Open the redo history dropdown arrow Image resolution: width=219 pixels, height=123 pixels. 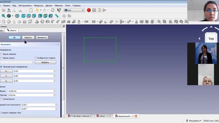click(x=48, y=10)
